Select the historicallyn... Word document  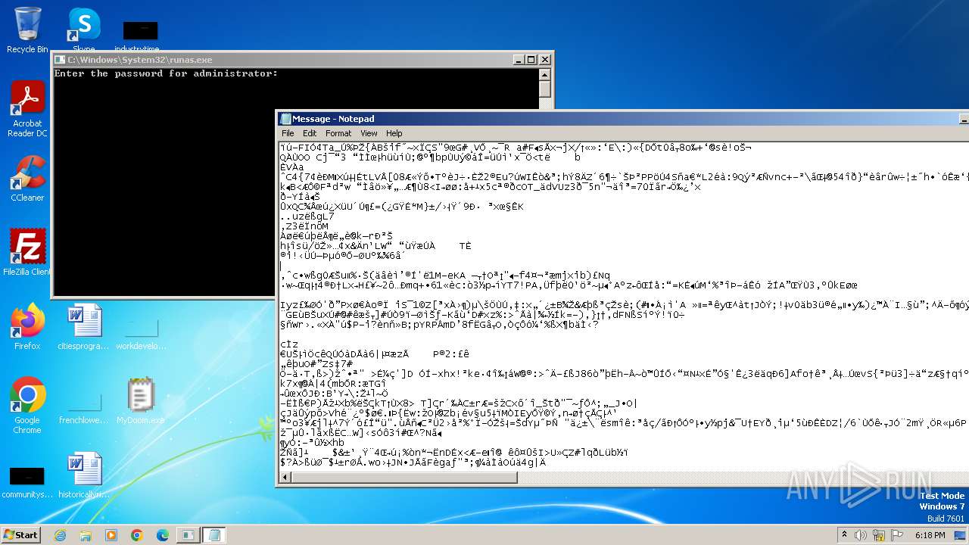coord(83,475)
